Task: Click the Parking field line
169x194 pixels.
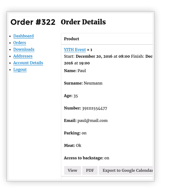Action: click(75, 133)
